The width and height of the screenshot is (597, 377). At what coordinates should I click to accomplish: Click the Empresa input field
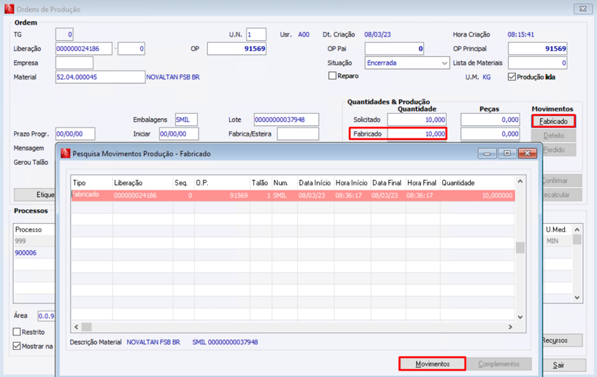tap(74, 63)
